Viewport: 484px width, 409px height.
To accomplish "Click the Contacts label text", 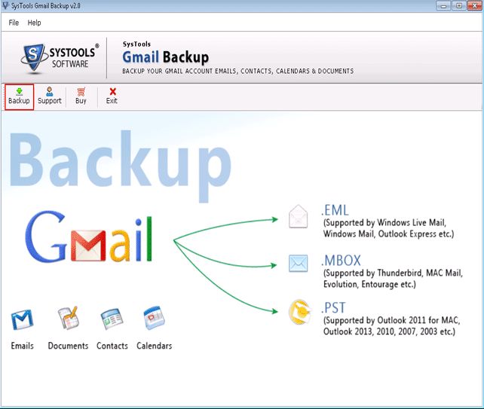I will (x=112, y=346).
